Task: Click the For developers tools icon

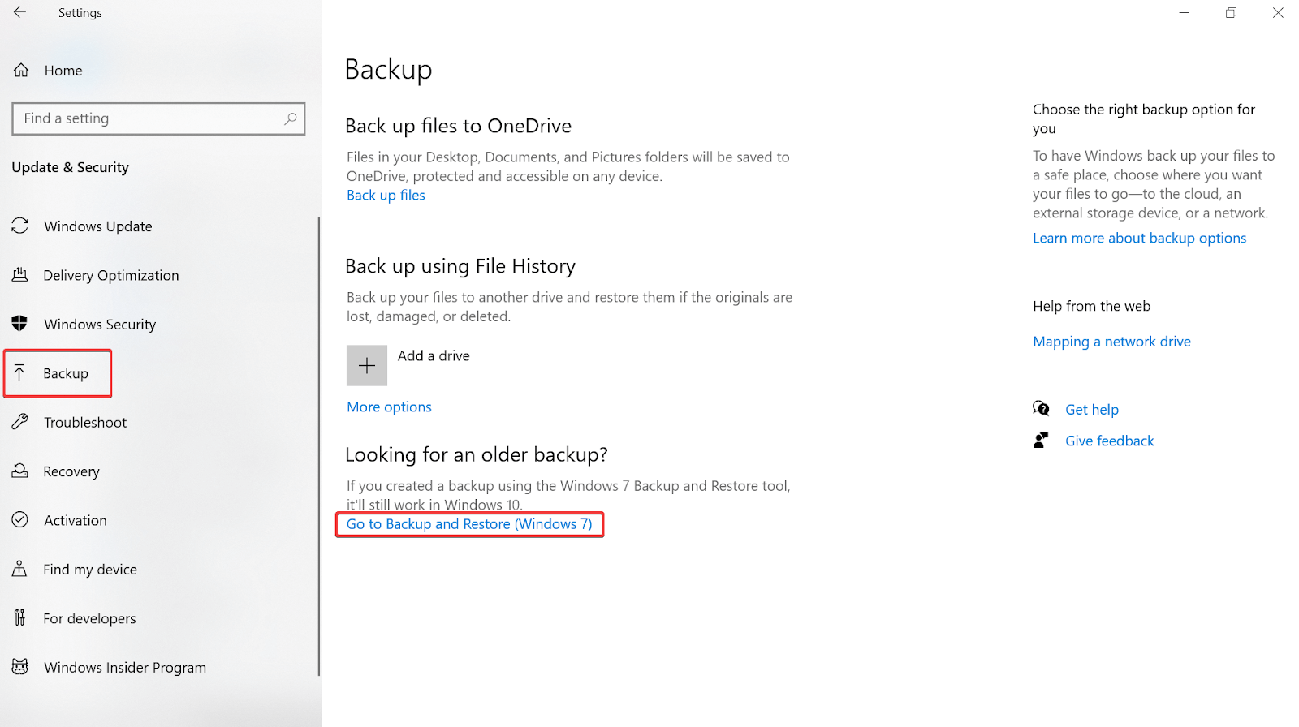Action: pyautogui.click(x=20, y=617)
